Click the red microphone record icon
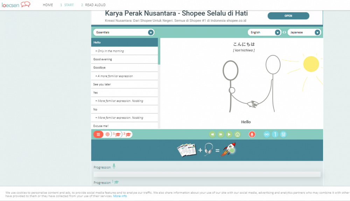The height and width of the screenshot is (201, 350). [252, 134]
